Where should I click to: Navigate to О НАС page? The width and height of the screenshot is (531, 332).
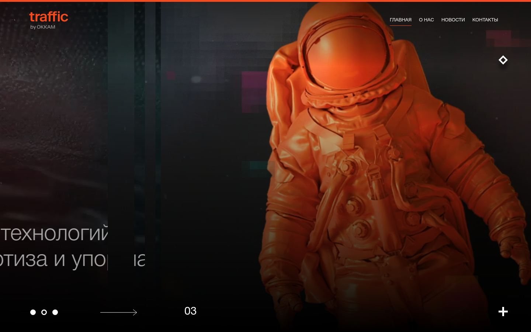(x=426, y=20)
